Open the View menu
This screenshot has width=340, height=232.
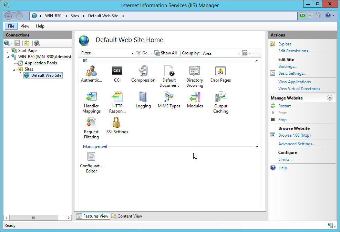click(x=25, y=26)
